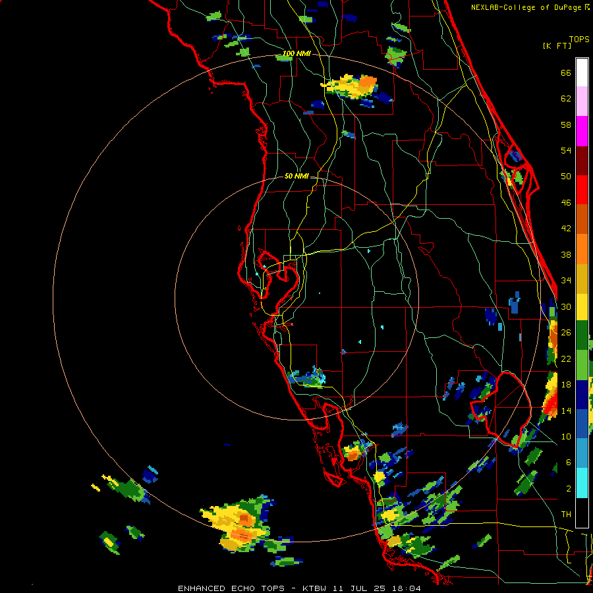
Task: Click the 50 NMI range ring label
Action: [x=296, y=176]
